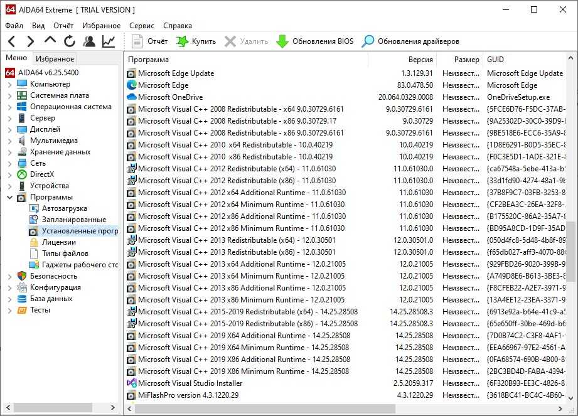Open the Сервис menu
Viewport: 578px width, 416px height.
point(142,26)
